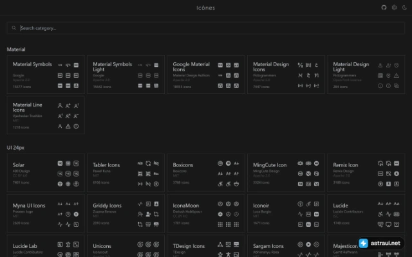412x257 pixels.
Task: Click the warning triangle icon in Material Line Icons
Action: pyautogui.click(x=68, y=126)
